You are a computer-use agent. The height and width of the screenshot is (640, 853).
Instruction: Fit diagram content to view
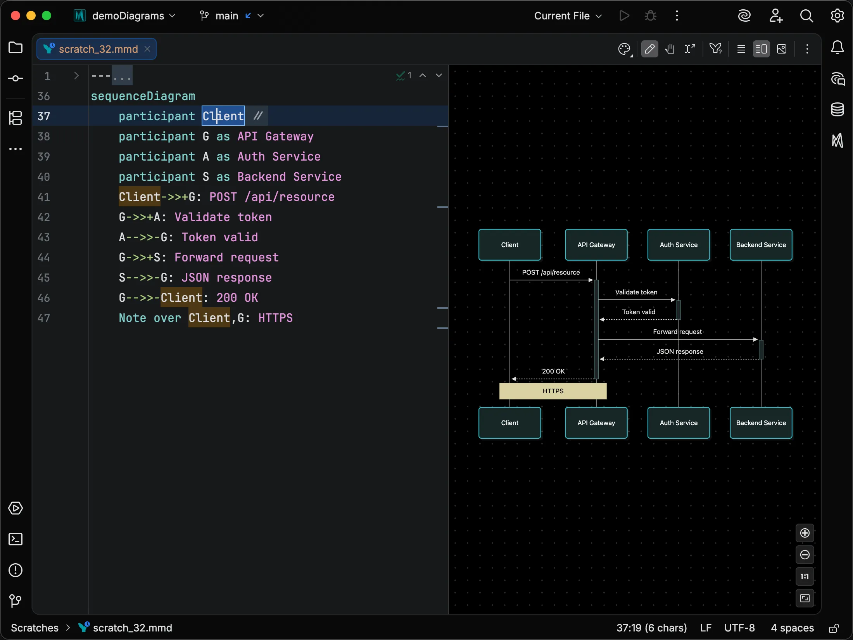pyautogui.click(x=805, y=598)
